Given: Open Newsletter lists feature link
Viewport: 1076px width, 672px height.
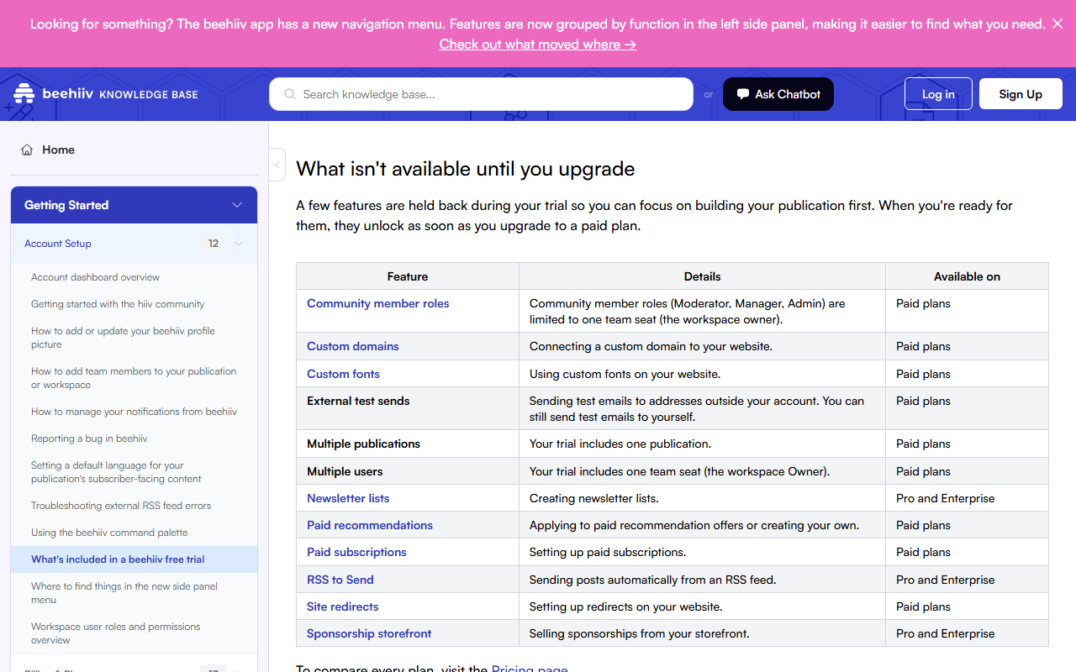Looking at the screenshot, I should click(x=348, y=498).
